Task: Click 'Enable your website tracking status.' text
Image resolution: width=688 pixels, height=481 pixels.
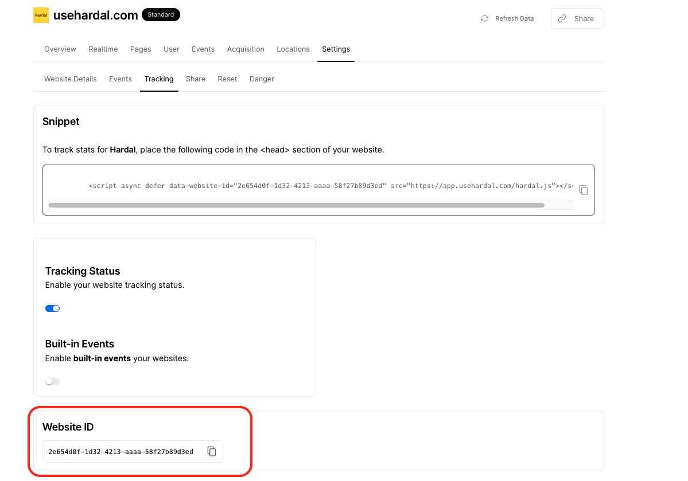Action: (115, 285)
